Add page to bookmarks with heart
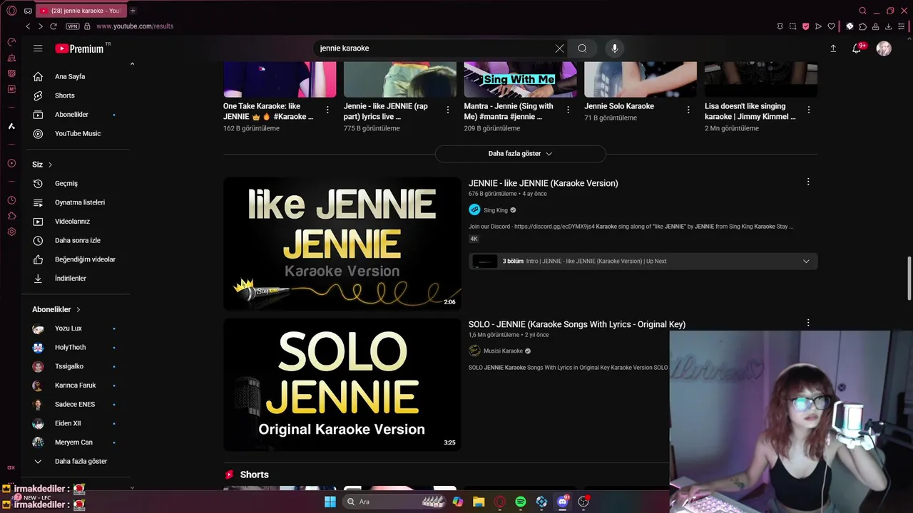913x513 pixels. tap(831, 26)
